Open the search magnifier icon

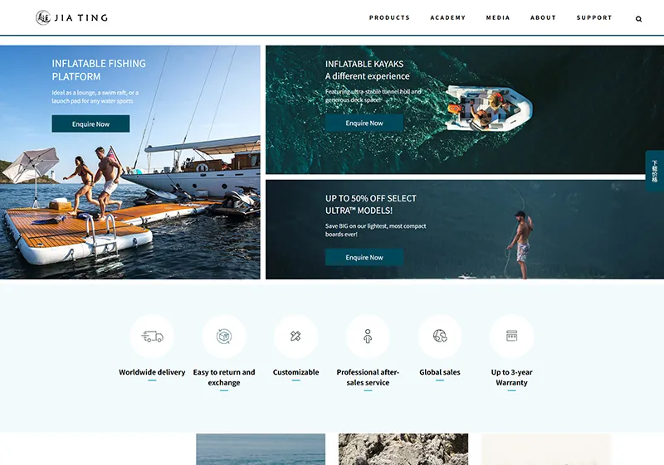(x=638, y=18)
